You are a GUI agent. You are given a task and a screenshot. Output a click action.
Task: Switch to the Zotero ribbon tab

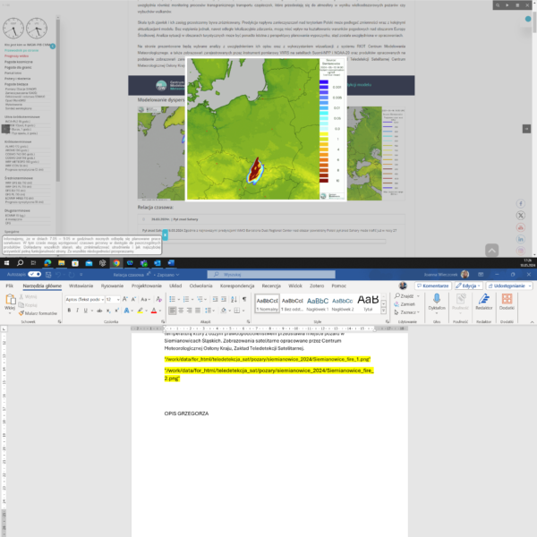pos(317,286)
